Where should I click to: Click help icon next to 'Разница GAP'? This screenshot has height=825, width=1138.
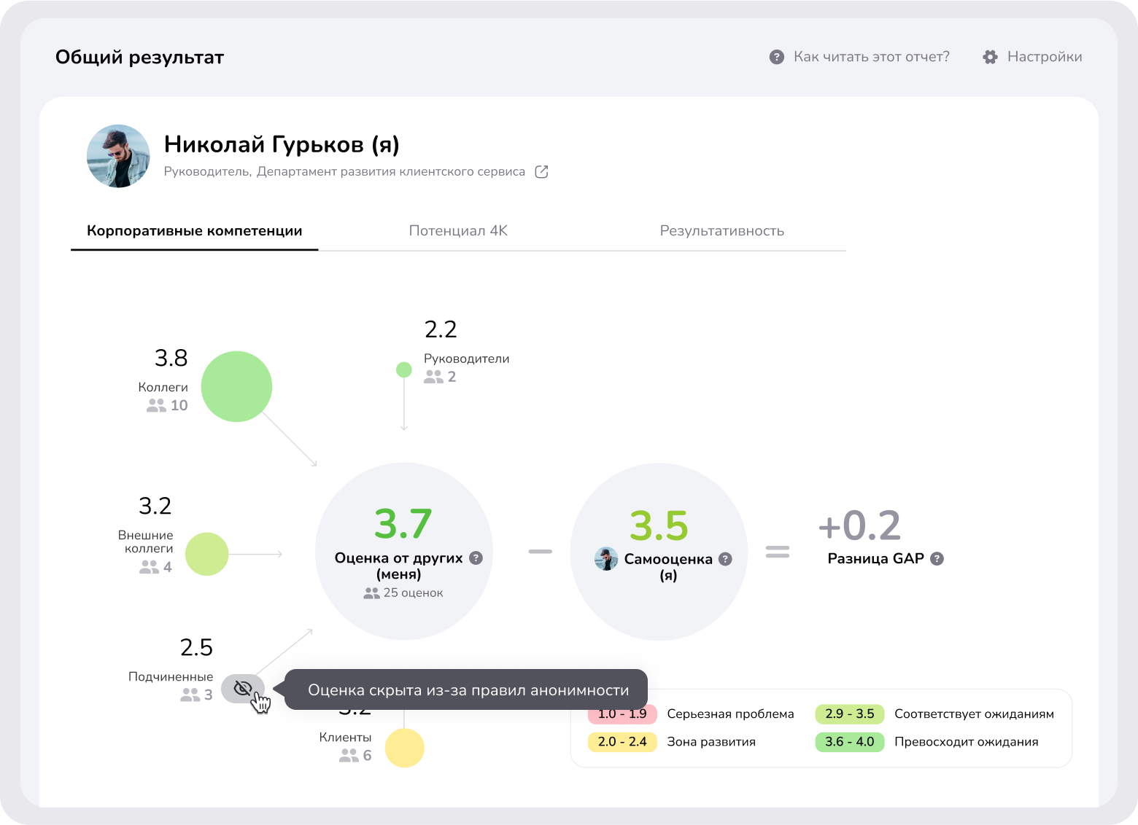937,559
